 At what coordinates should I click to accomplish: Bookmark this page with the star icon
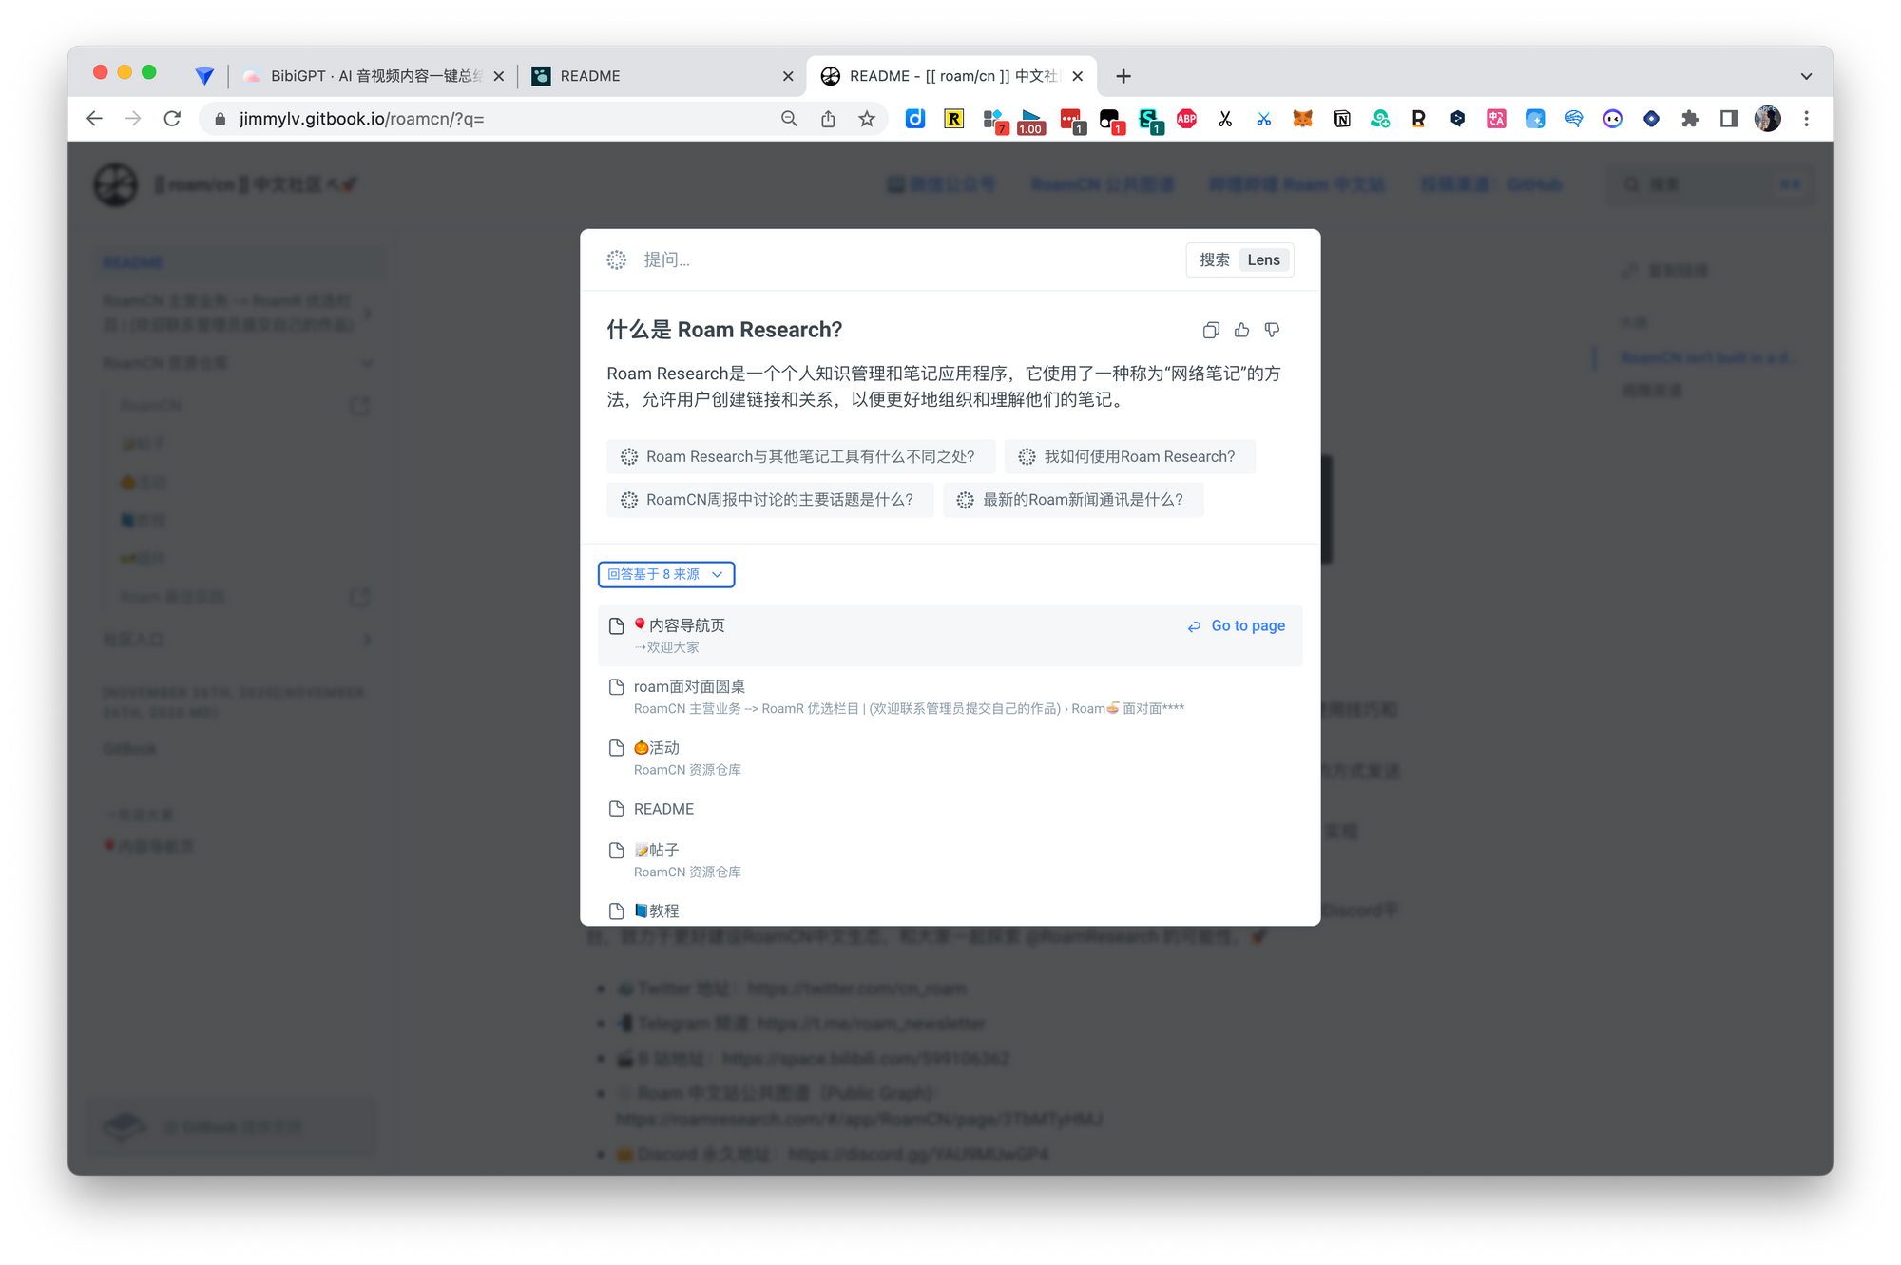(x=866, y=119)
